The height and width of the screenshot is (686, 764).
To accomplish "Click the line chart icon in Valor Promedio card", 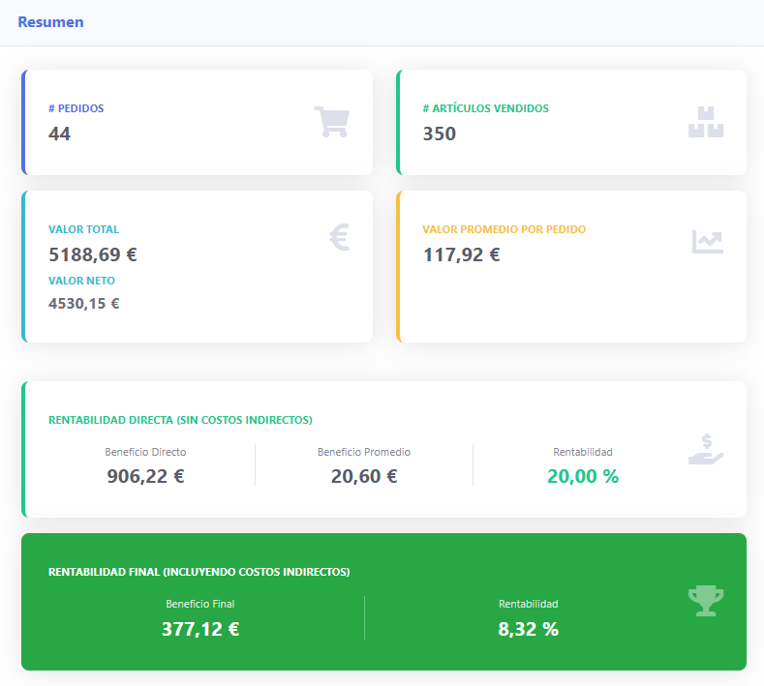I will [x=707, y=242].
